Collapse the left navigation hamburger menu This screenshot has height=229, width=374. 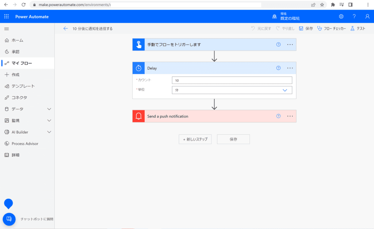click(x=6, y=28)
